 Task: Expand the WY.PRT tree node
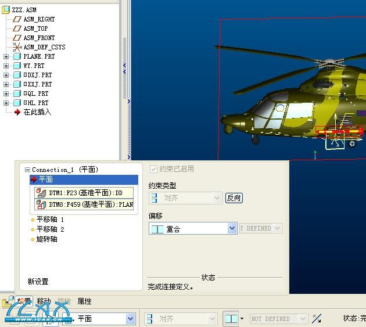(6, 66)
